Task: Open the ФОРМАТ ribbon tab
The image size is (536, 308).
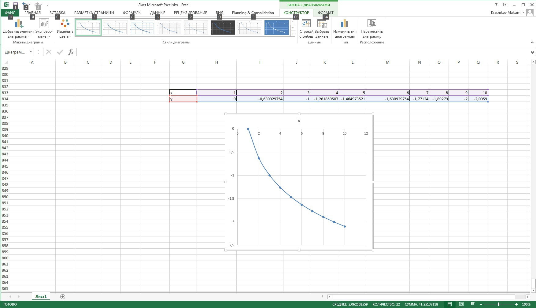Action: [325, 13]
